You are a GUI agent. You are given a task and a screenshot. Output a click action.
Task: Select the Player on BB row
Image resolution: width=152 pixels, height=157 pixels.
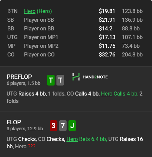pos(75,28)
